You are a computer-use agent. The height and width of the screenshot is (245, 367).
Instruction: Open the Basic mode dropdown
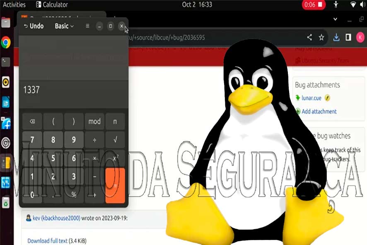pyautogui.click(x=64, y=26)
